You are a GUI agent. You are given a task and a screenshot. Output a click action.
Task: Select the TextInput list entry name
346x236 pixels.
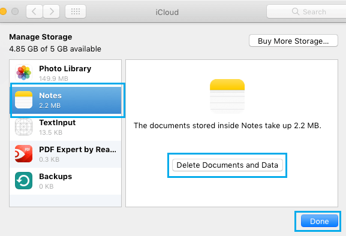pos(58,123)
